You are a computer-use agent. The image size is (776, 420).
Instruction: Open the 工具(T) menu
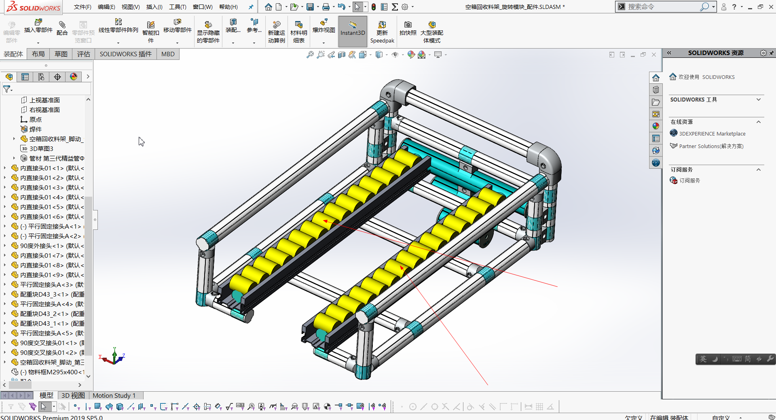point(178,7)
